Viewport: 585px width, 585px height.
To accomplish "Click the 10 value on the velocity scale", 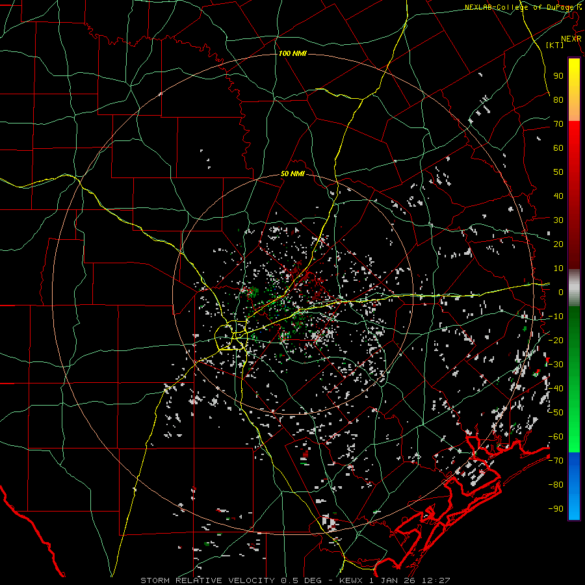I will [558, 268].
